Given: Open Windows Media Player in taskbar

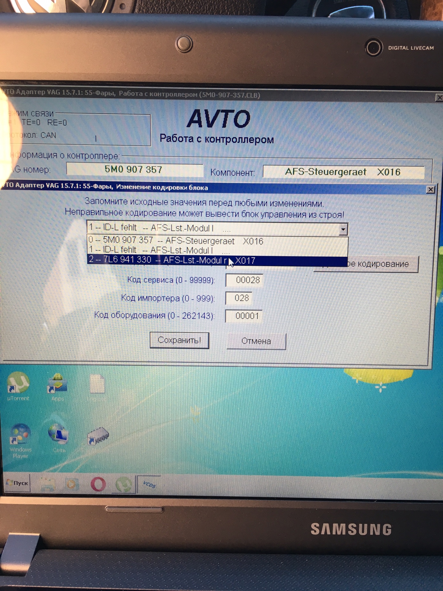Looking at the screenshot, I should click(71, 484).
